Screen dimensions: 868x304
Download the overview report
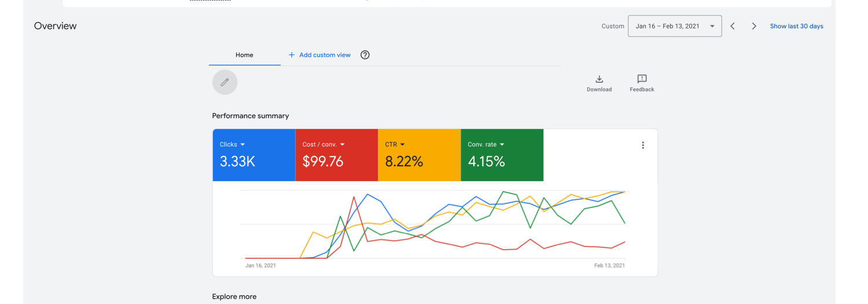coord(599,83)
